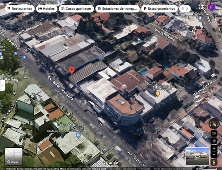Click the La Yema de Oro label text

164,86
